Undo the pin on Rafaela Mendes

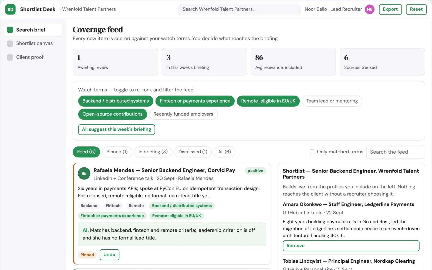point(109,255)
